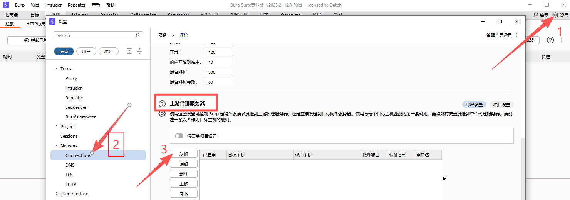Switch to the 拦截 sub-tab
This screenshot has height=200, width=570.
coord(10,24)
